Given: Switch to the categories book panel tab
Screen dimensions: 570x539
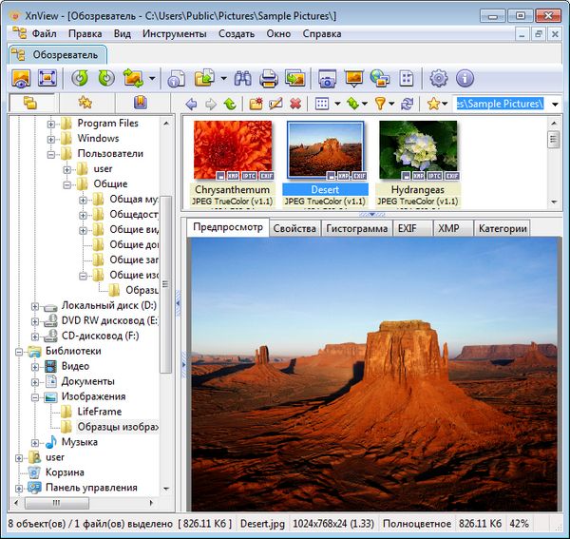Looking at the screenshot, I should pos(140,103).
